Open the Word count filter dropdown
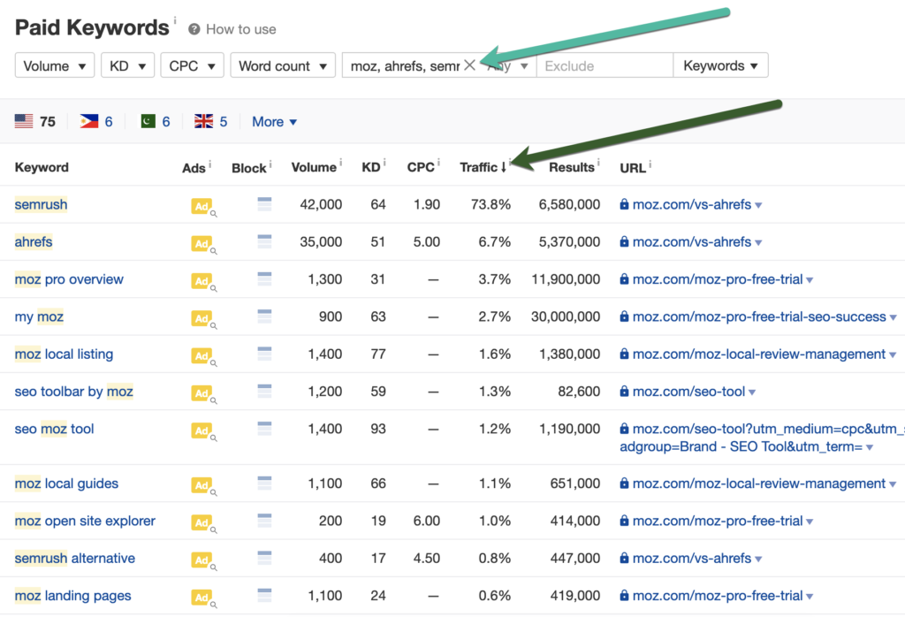Screen dimensions: 905x617 283,65
